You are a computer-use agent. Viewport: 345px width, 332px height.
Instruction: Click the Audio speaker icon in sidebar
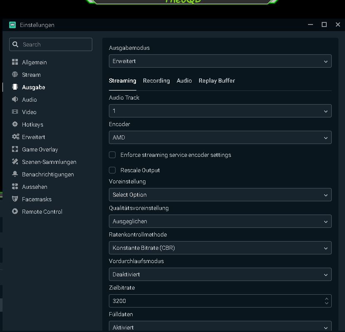(15, 100)
